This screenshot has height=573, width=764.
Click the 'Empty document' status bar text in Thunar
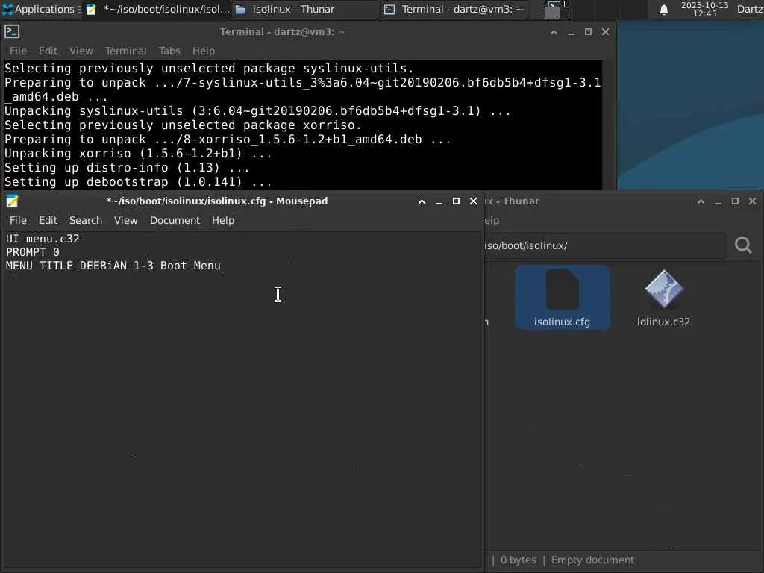592,560
